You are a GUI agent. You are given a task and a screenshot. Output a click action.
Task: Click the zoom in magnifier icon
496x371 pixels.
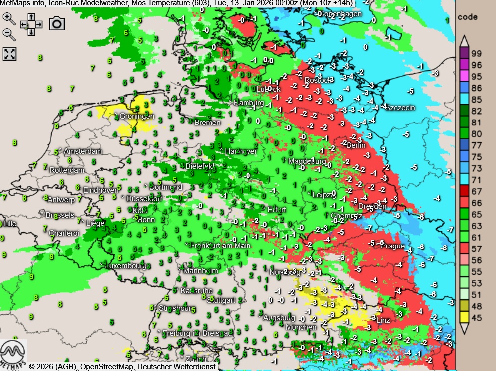coord(9,18)
